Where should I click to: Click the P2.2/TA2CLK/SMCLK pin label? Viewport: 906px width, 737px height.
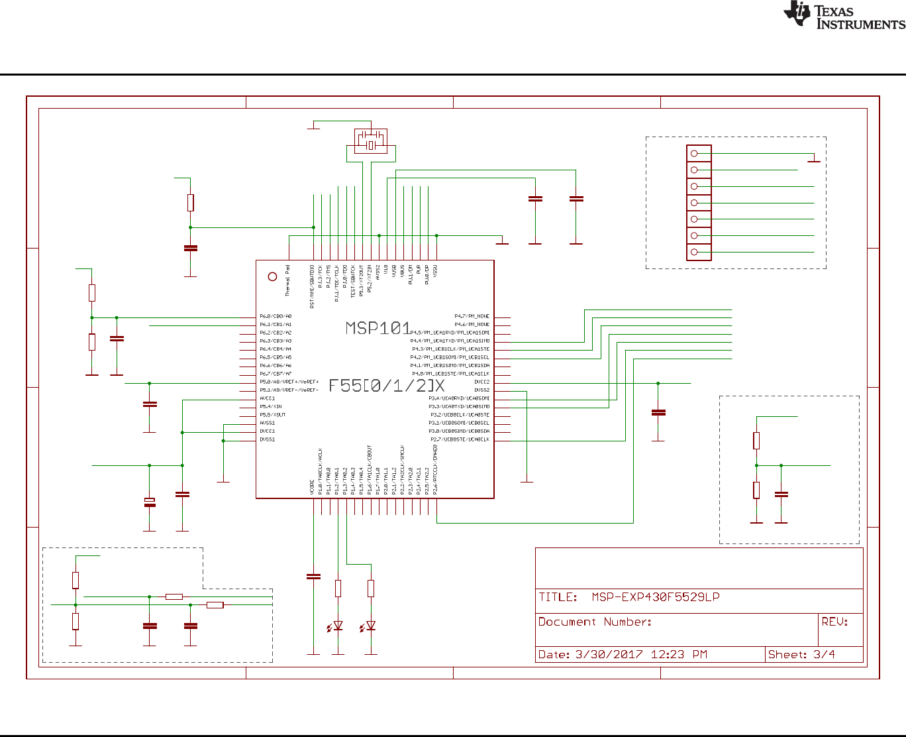pyautogui.click(x=402, y=471)
